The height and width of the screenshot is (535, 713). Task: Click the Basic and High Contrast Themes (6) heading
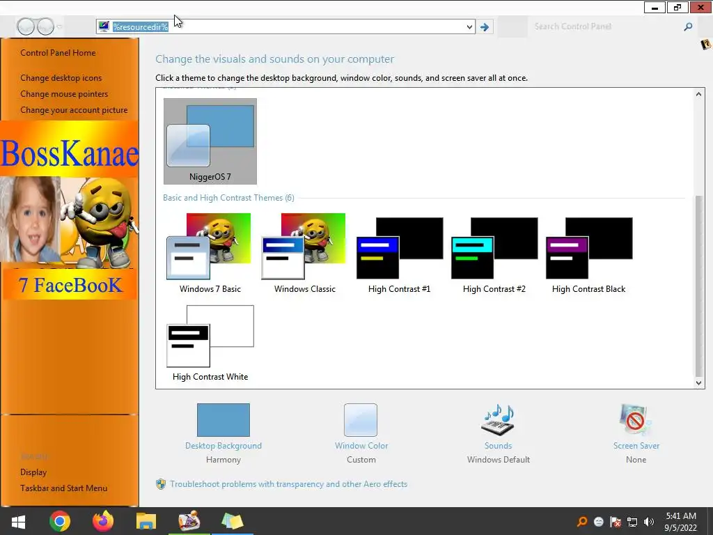228,198
